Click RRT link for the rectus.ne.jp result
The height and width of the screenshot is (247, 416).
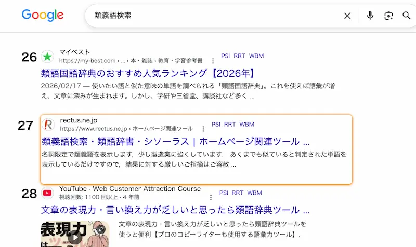[x=230, y=124]
